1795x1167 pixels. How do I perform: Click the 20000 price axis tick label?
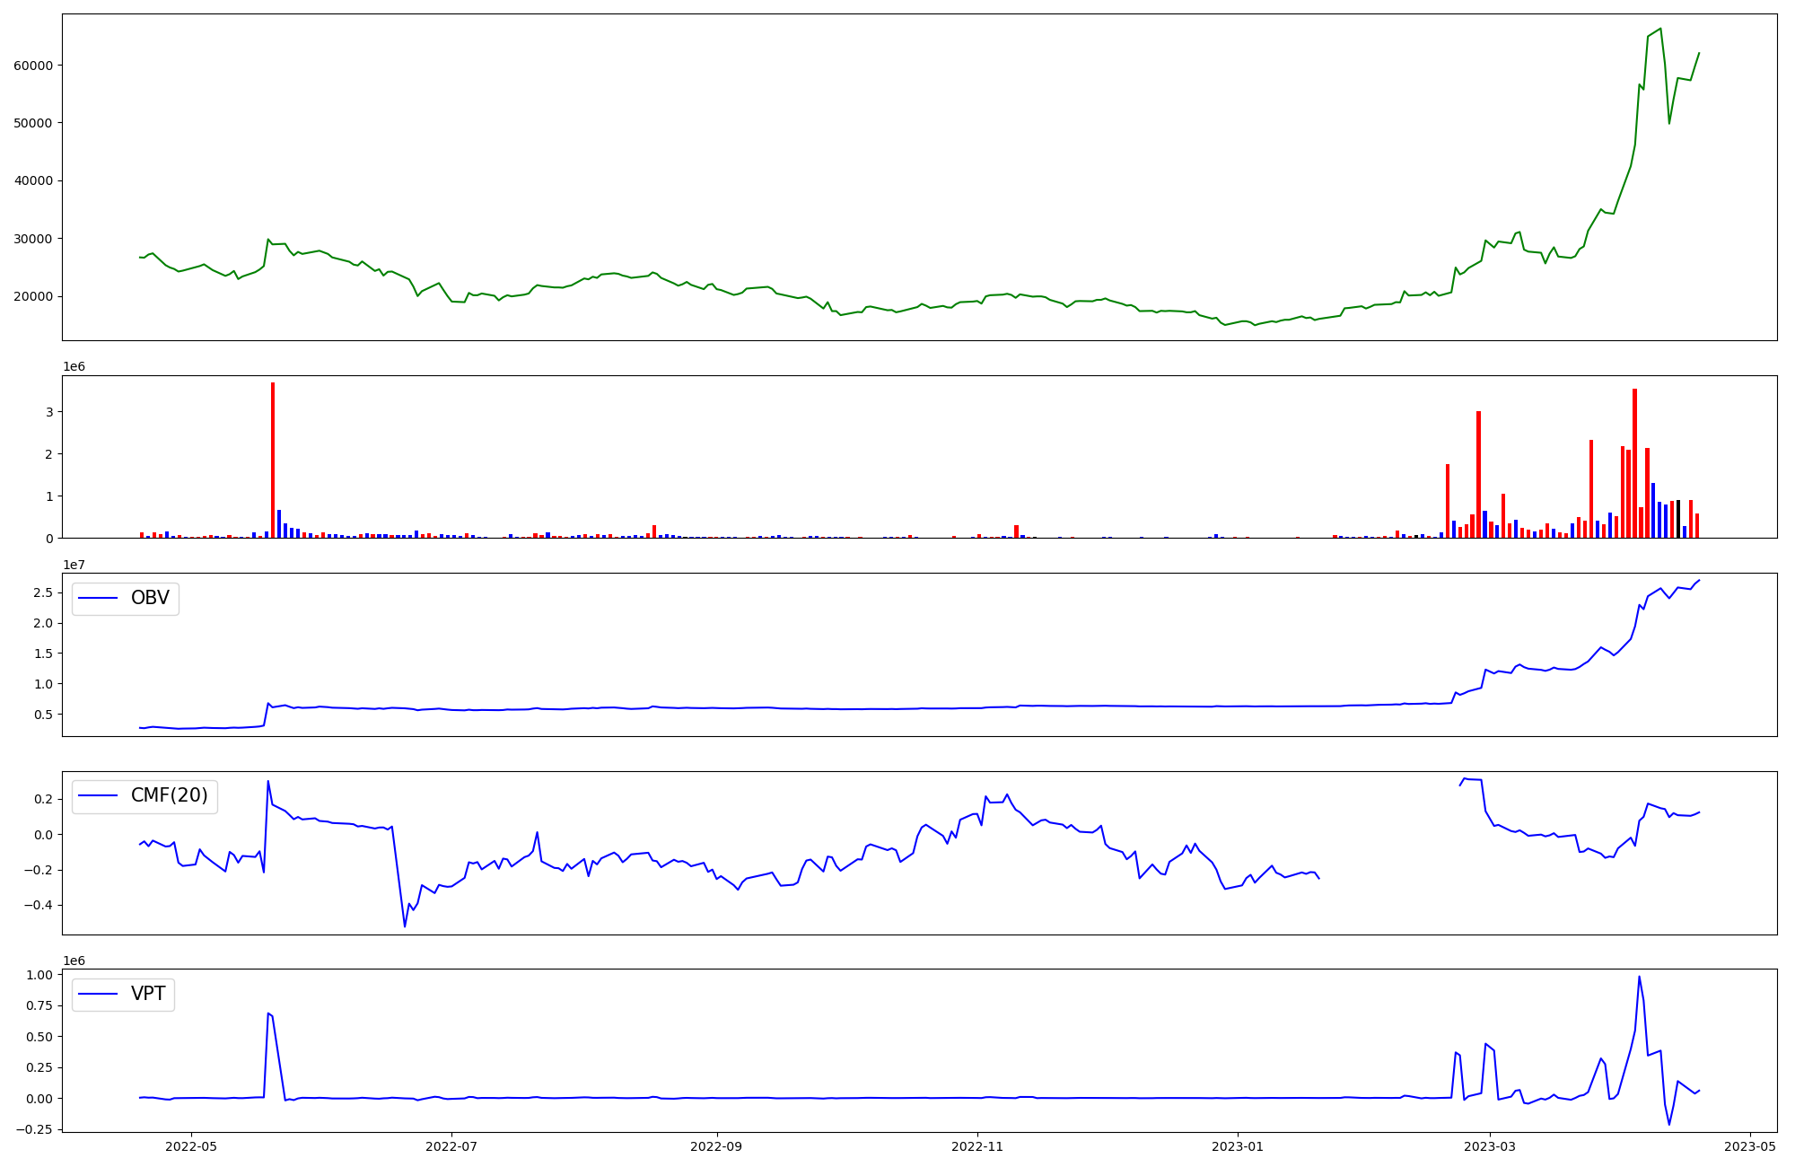(33, 297)
